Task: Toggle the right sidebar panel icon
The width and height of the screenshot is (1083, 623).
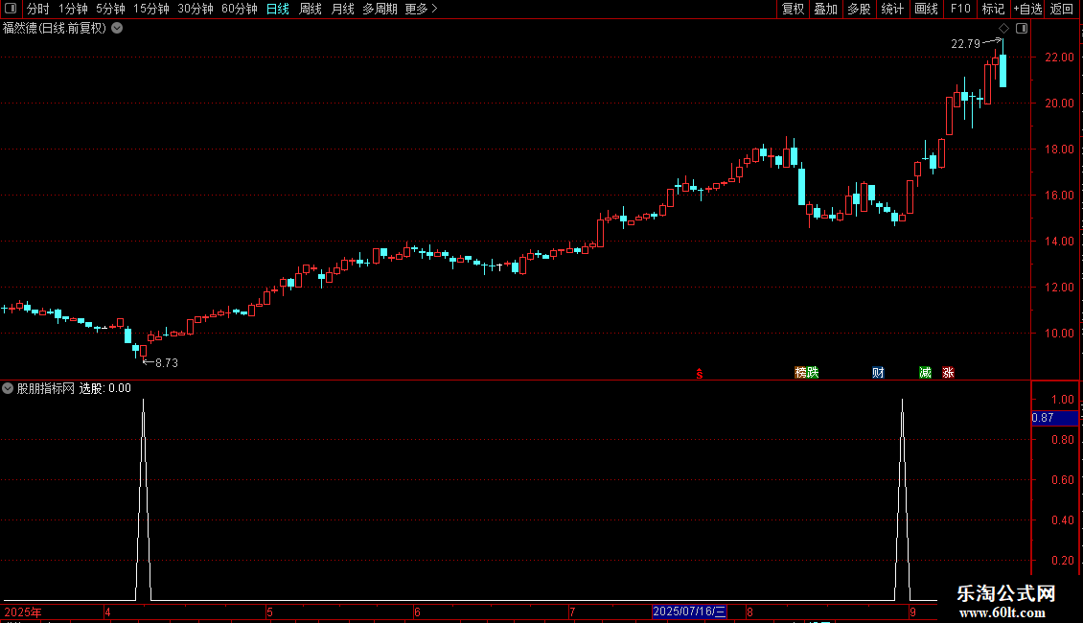Action: [1022, 29]
